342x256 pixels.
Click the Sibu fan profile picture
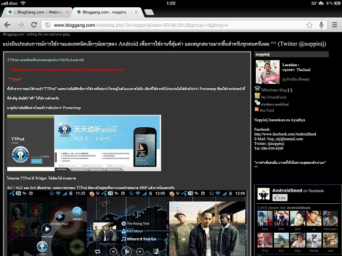pyautogui.click(x=298, y=240)
